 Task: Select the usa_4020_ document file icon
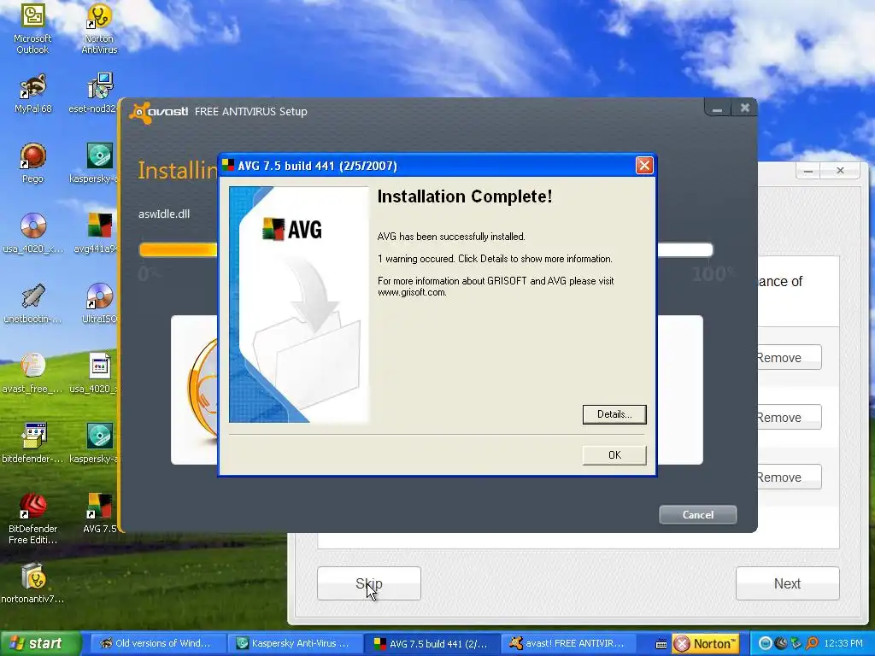click(99, 366)
